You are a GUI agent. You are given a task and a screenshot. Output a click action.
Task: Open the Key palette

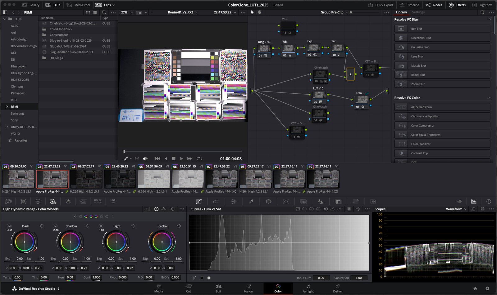tap(338, 201)
